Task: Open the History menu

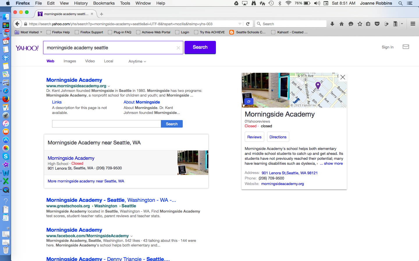Action: [81, 3]
